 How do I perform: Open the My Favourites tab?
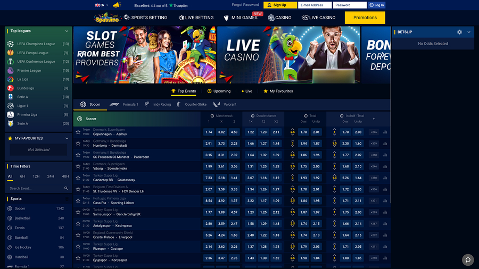click(278, 91)
